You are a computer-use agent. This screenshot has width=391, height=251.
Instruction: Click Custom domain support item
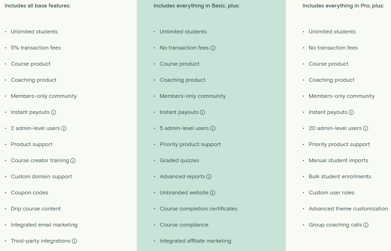tap(41, 176)
